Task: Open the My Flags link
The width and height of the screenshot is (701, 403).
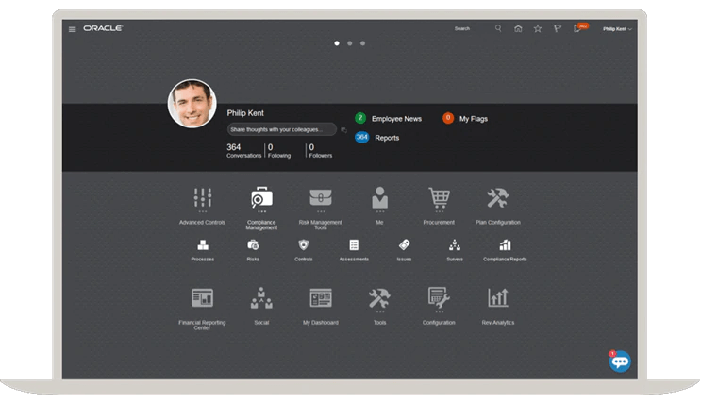Action: coord(473,119)
